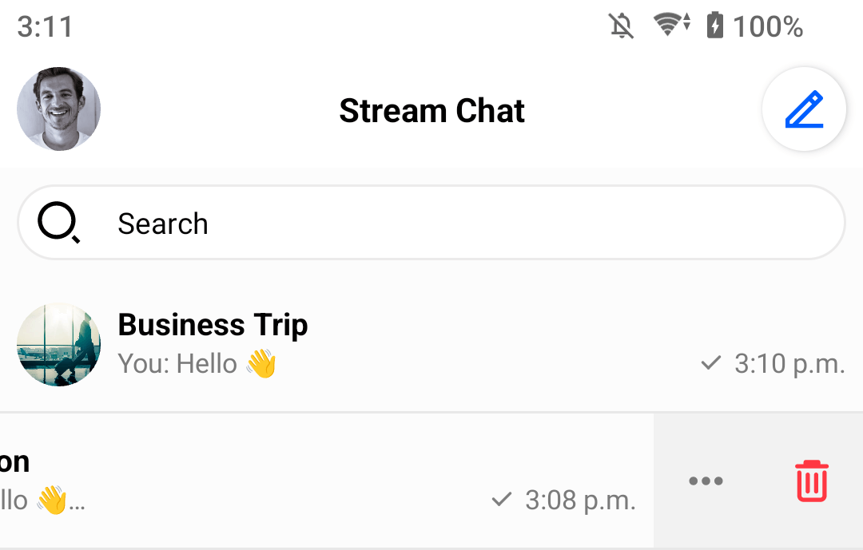This screenshot has width=863, height=550.
Task: Click the sent checkmark beside 3:08 p.m.
Action: coord(501,501)
